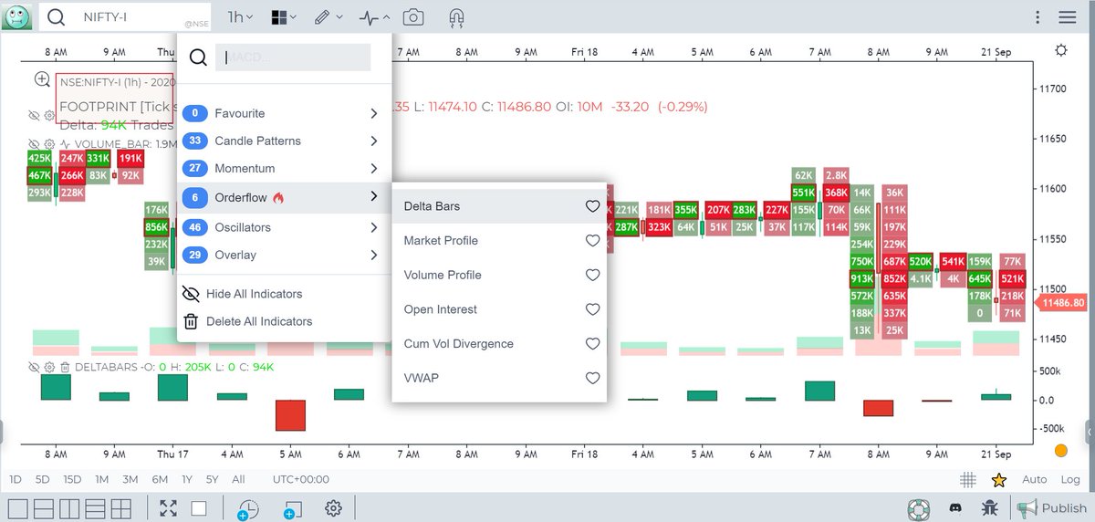Favourite Cum Vol Divergence with heart toggle
The width and height of the screenshot is (1095, 522).
click(592, 344)
